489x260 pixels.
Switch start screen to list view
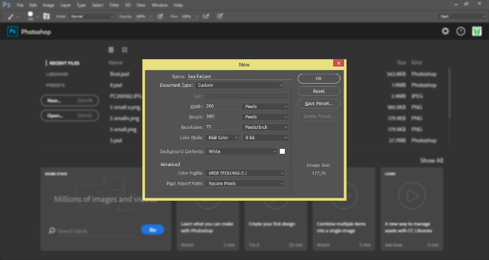[x=111, y=49]
